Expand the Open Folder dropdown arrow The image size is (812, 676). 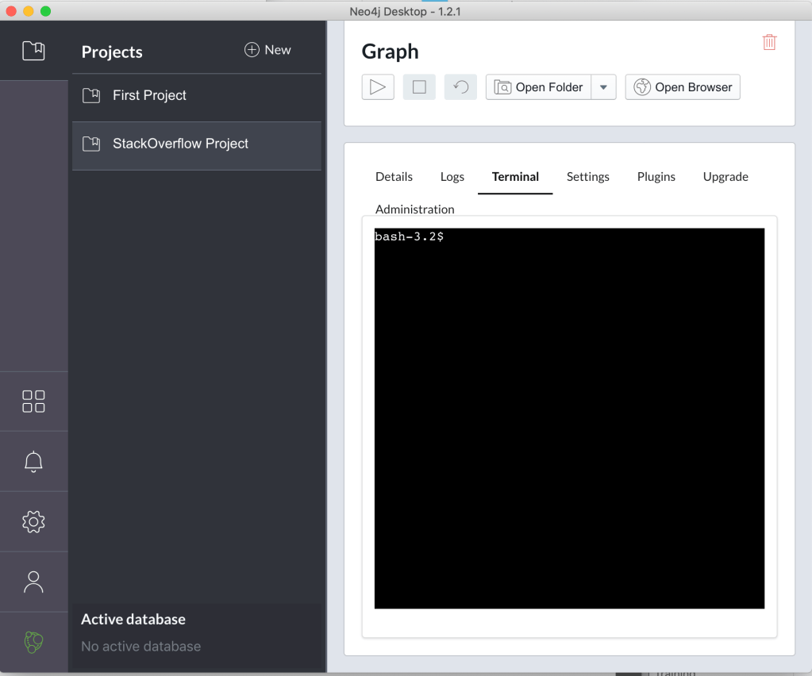[603, 87]
